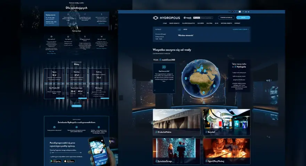
Task: Open the Blog menu item
Action: pyautogui.click(x=216, y=23)
